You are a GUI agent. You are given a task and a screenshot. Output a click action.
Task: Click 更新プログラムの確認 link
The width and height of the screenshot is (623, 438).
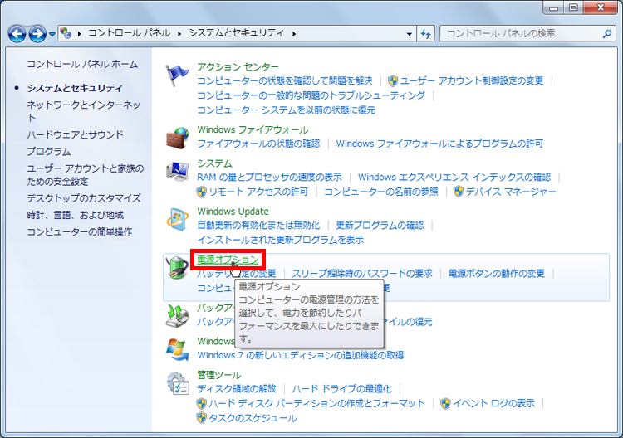380,226
